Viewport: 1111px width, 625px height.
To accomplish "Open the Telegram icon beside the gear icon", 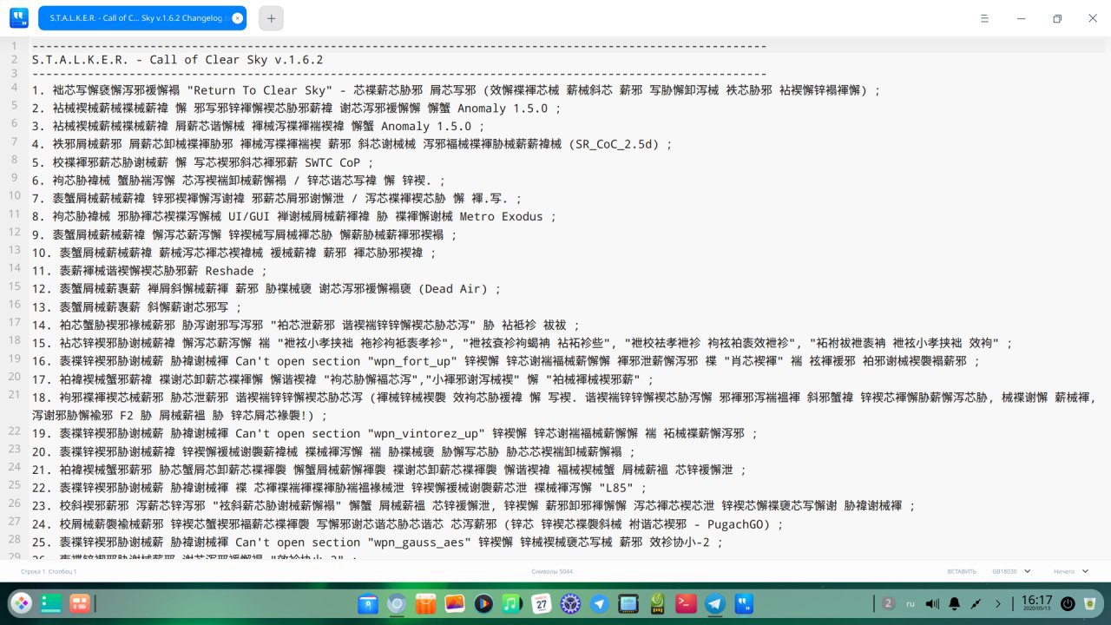I will [599, 603].
